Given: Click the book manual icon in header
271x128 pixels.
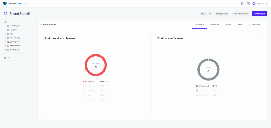Looking at the screenshot, I should coord(242,3).
